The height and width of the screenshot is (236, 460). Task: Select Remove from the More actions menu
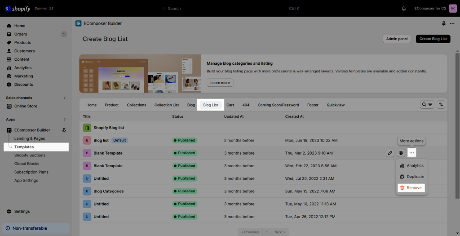coord(411,187)
